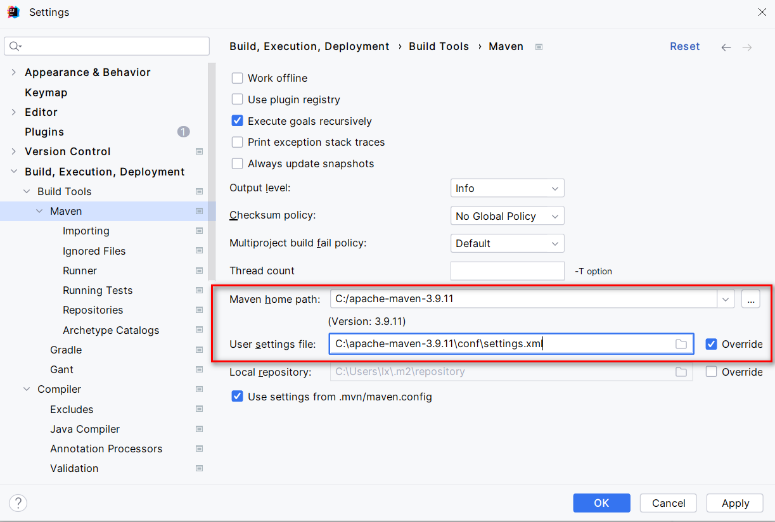The width and height of the screenshot is (775, 522).
Task: Click the settings tree vertical scrollbar
Action: 212,171
